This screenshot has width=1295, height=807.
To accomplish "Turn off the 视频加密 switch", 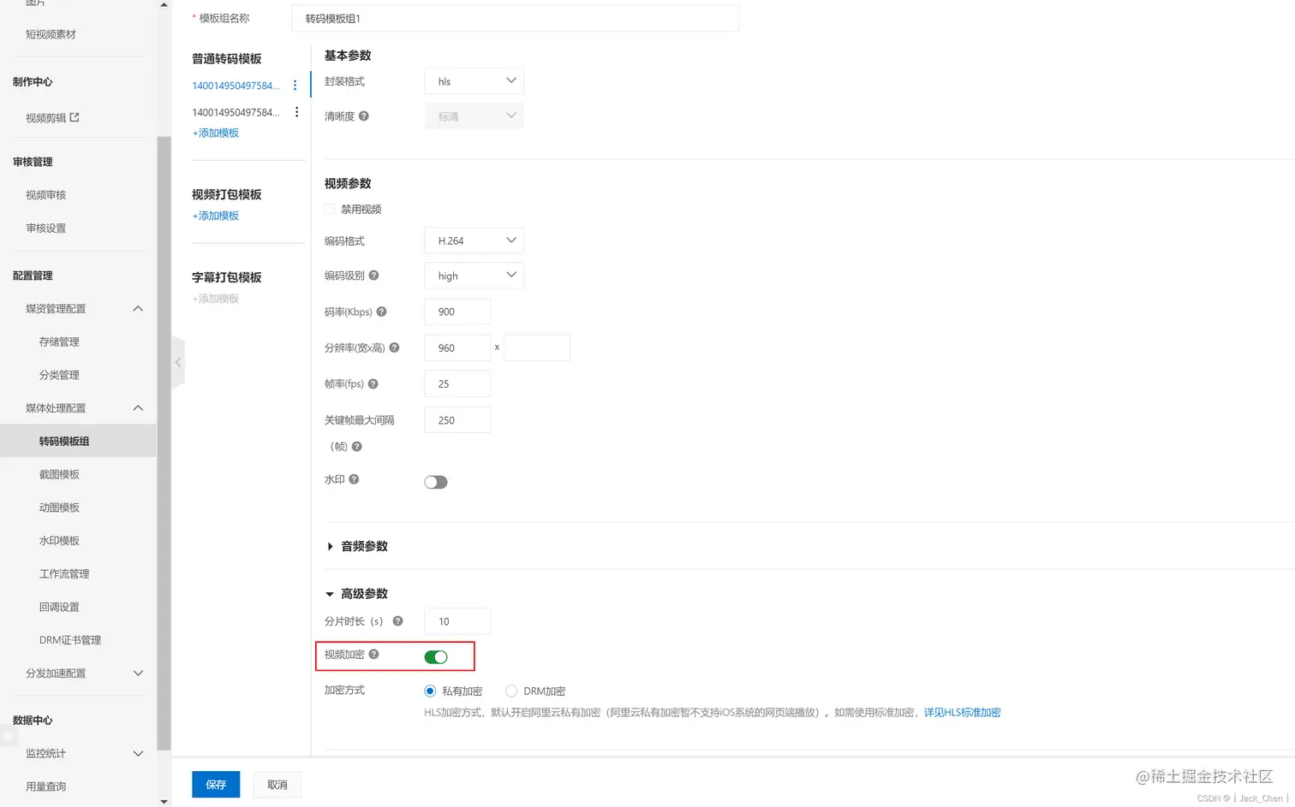I will [436, 657].
